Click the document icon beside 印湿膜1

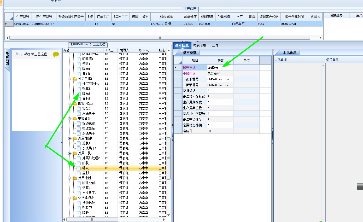point(79,59)
